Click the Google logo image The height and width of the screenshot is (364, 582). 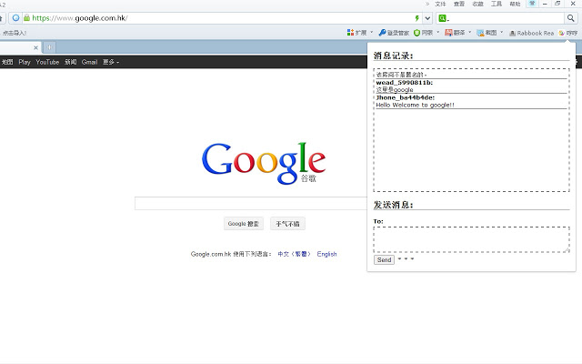click(x=264, y=163)
